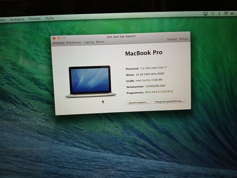This screenshot has height=178, width=237.
Task: Select the Översikt tab
Action: tap(58, 43)
